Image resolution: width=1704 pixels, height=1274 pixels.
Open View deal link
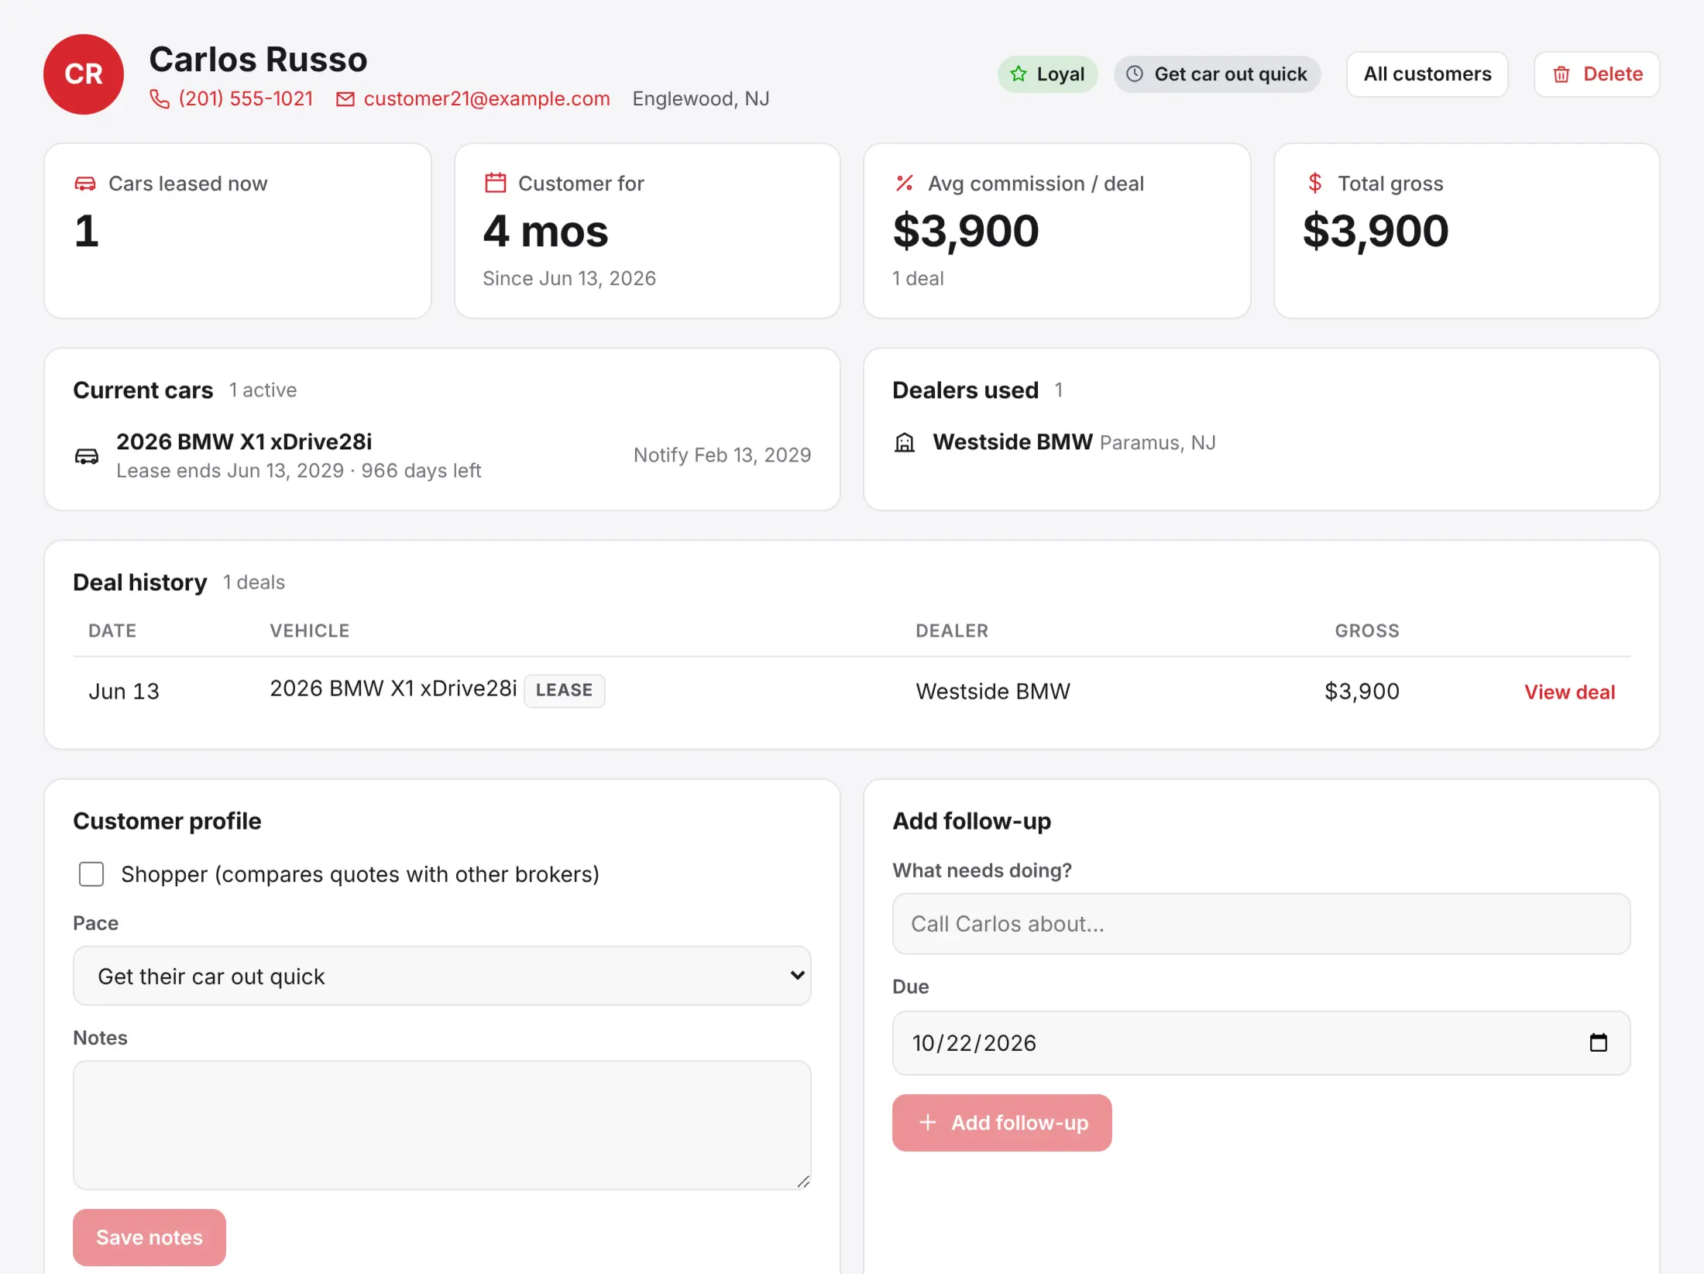[1570, 692]
